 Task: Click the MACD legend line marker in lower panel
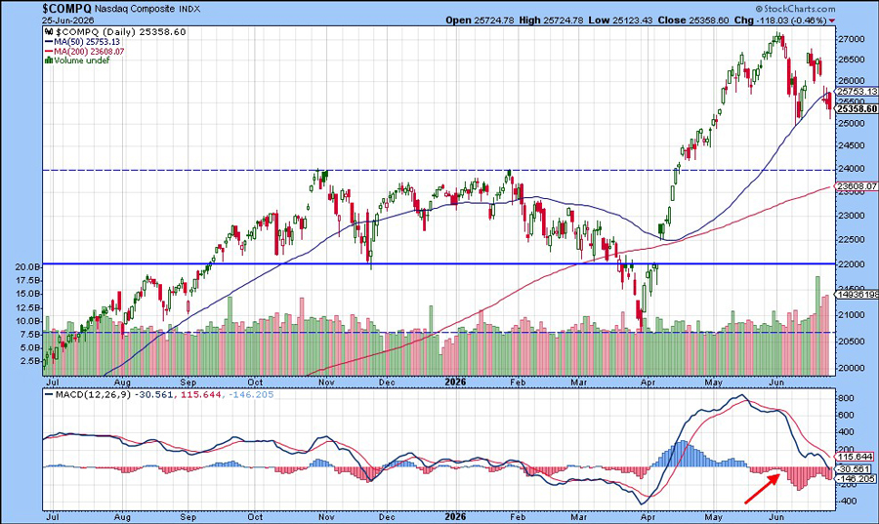coord(49,394)
